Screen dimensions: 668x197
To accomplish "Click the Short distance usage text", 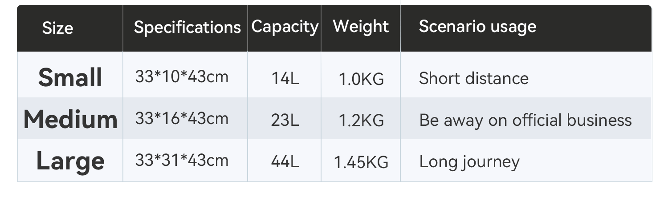I will click(474, 79).
